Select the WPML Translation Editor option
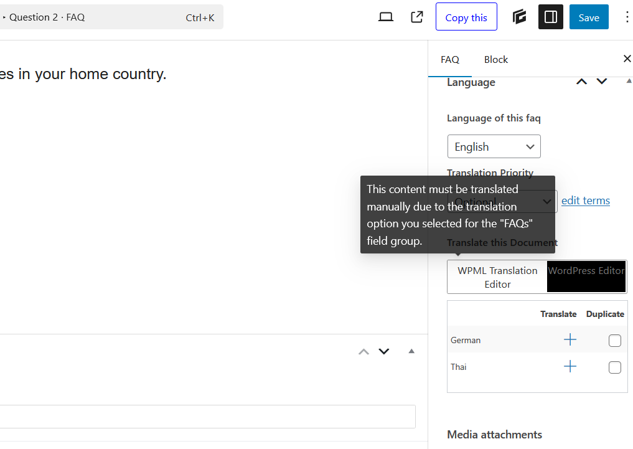 coord(497,277)
